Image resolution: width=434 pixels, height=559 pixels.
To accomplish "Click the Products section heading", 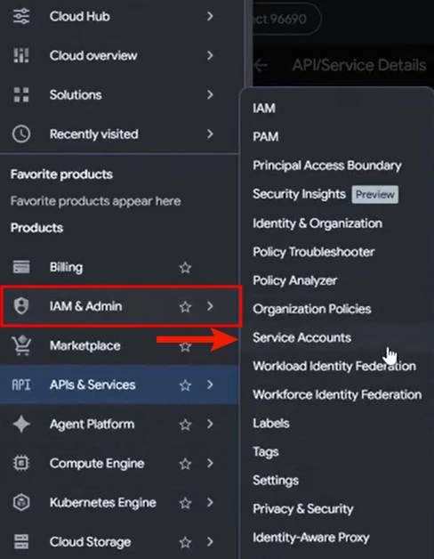I will [x=36, y=228].
